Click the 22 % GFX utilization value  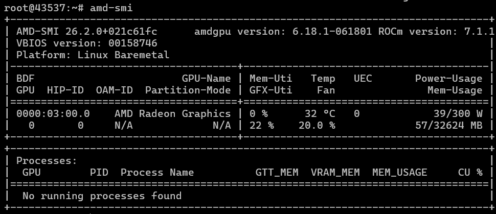[x=261, y=125]
